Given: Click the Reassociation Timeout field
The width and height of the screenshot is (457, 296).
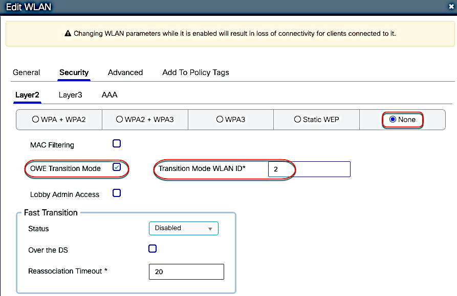Looking at the screenshot, I should (x=186, y=272).
